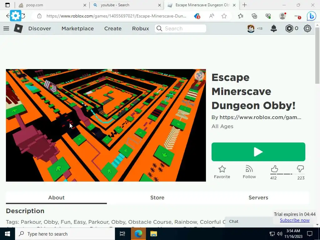Select the Servers tab
This screenshot has height=240, width=320.
pos(258,197)
